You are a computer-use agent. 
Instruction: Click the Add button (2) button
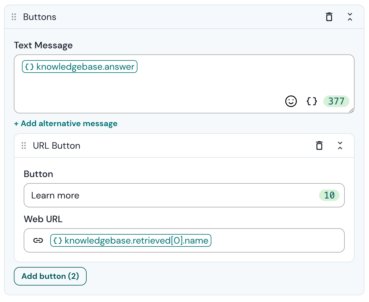coord(50,276)
